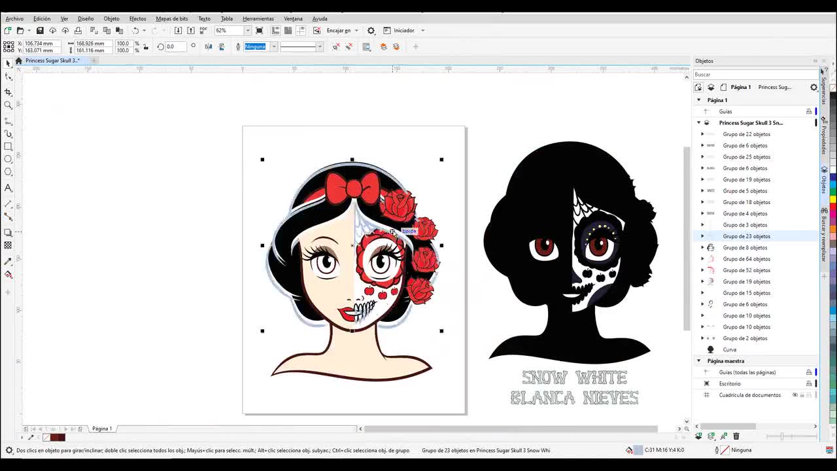The height and width of the screenshot is (471, 837).
Task: Select Grupo de 64 objetos
Action: [x=747, y=259]
